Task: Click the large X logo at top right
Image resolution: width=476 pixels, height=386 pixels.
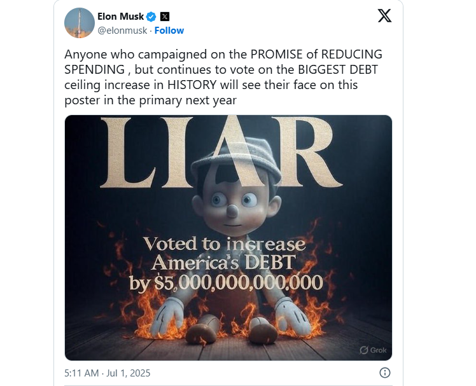Action: pyautogui.click(x=384, y=16)
